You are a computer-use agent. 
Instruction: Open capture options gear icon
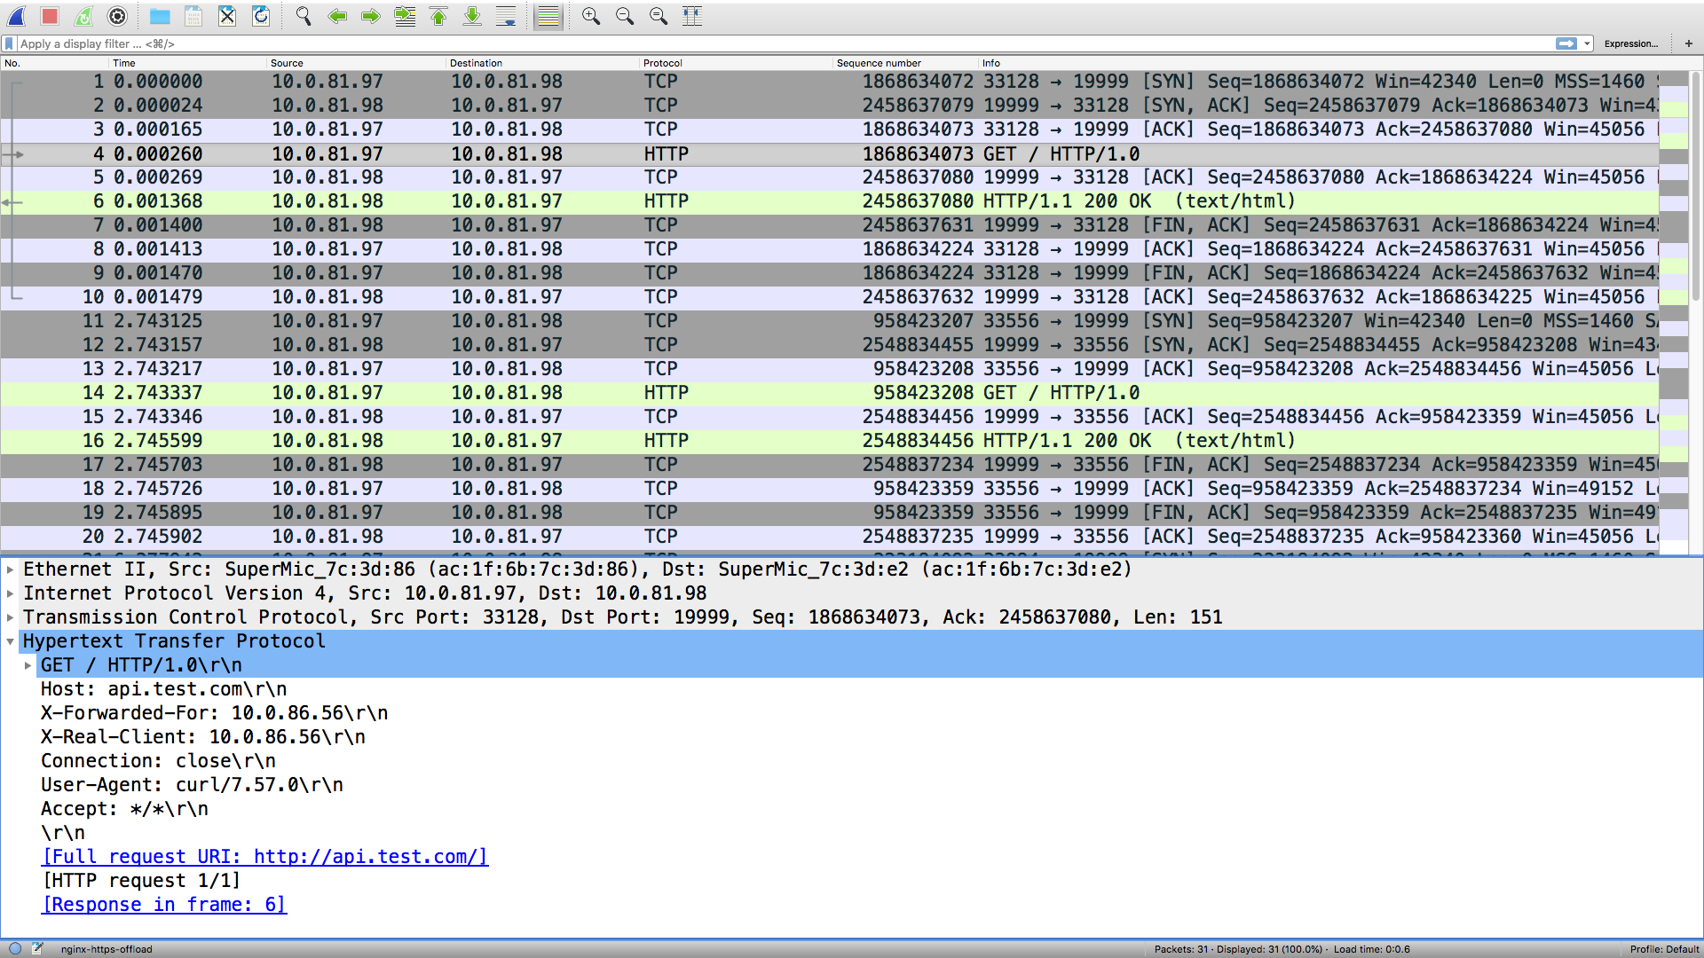[117, 16]
